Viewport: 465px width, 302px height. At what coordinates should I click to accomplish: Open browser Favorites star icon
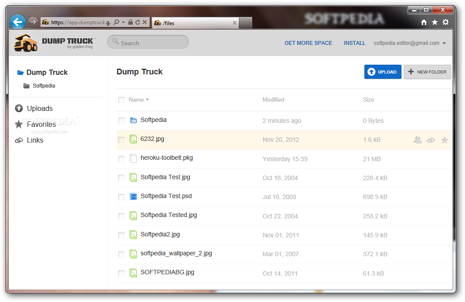tap(435, 22)
